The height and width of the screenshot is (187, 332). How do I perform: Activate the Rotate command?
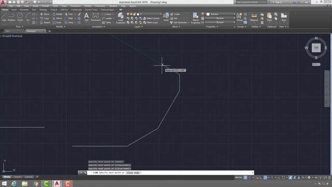tap(58, 14)
